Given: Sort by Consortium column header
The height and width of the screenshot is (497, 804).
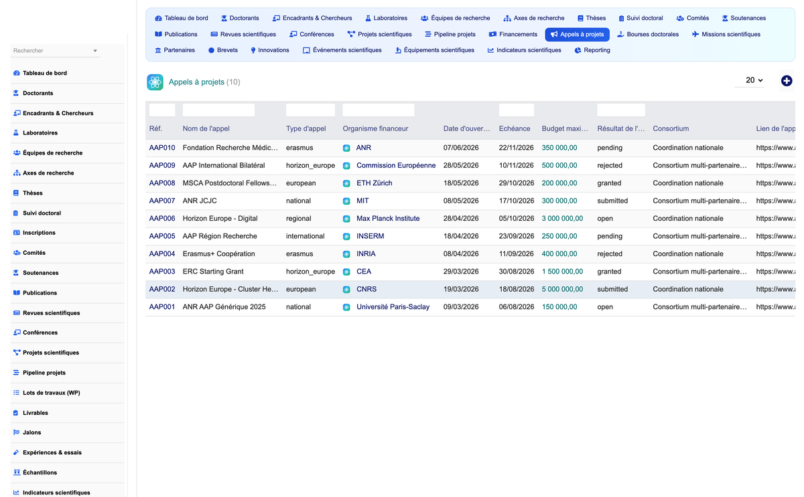Looking at the screenshot, I should point(671,128).
